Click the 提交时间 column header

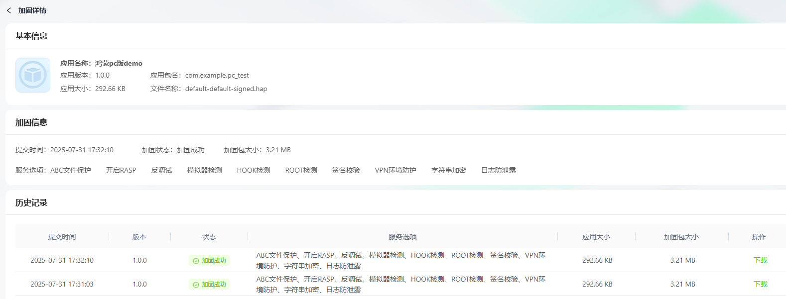[62, 237]
